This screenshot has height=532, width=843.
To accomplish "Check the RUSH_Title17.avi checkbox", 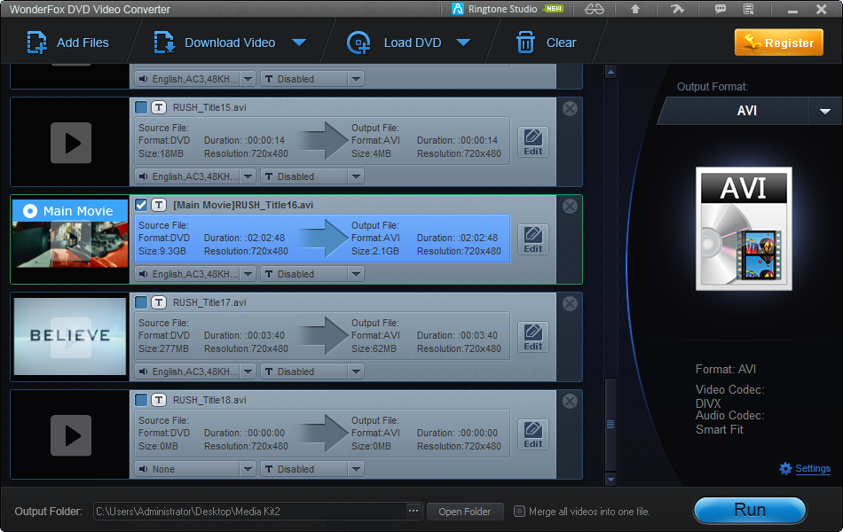I will (141, 302).
